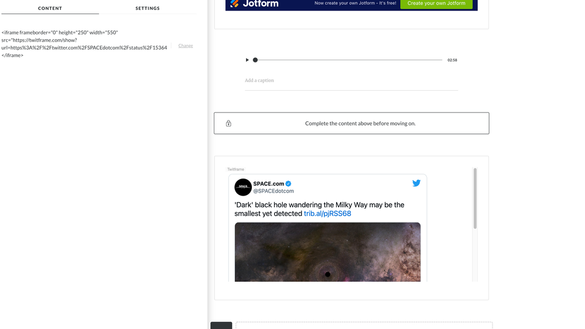This screenshot has height=329, width=585.
Task: Click the audio progress slider handle
Action: (x=255, y=60)
